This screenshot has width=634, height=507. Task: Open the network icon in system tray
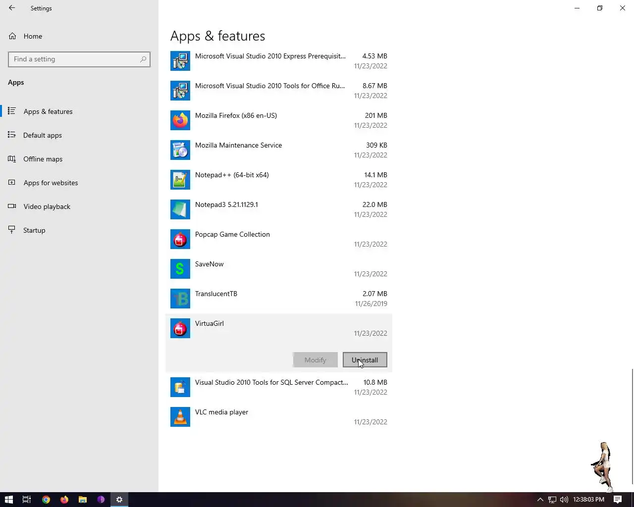pos(552,500)
